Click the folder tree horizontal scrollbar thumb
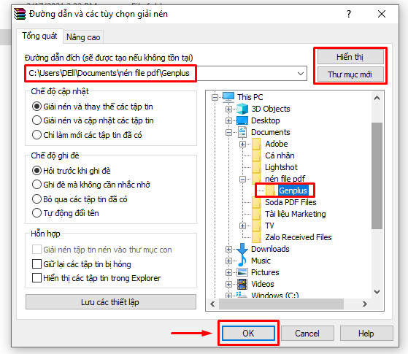The height and width of the screenshot is (354, 408). (x=281, y=304)
